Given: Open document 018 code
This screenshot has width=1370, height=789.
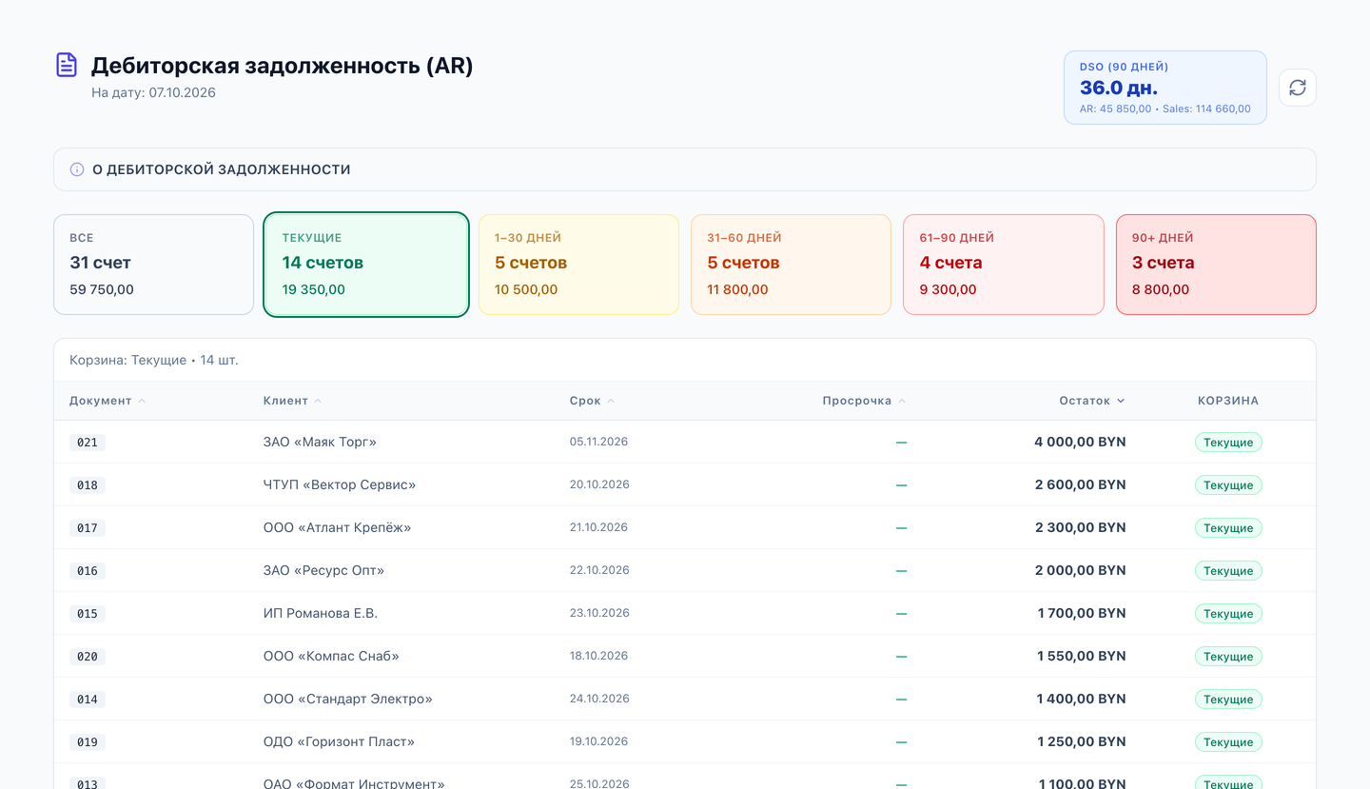Looking at the screenshot, I should [88, 485].
